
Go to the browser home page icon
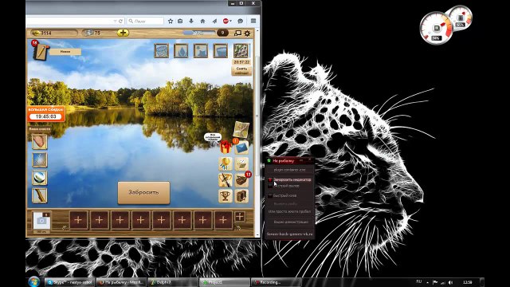202,21
